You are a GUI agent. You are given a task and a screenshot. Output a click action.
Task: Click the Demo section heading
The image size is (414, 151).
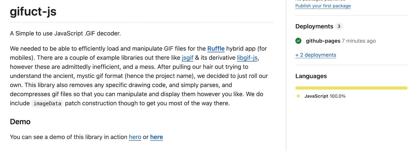20,121
